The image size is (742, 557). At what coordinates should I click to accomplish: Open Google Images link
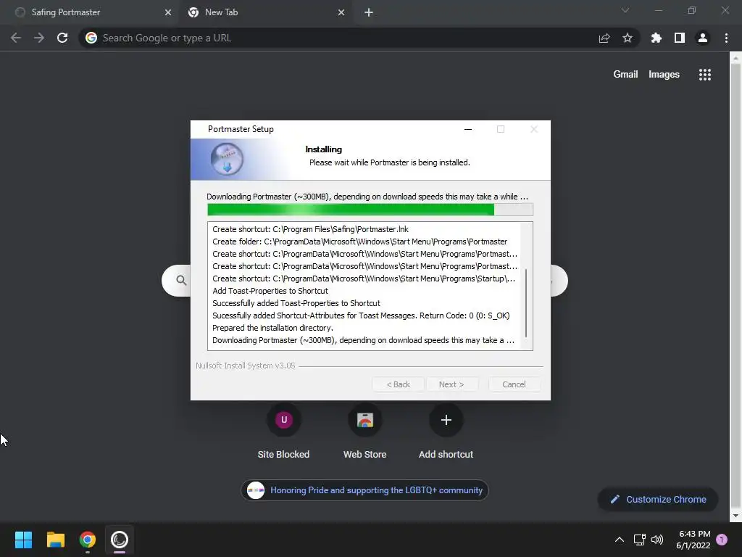click(x=664, y=75)
